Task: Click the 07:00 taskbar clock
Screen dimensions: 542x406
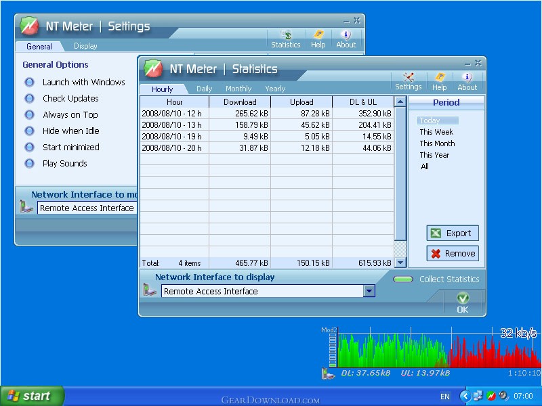Action: [523, 396]
